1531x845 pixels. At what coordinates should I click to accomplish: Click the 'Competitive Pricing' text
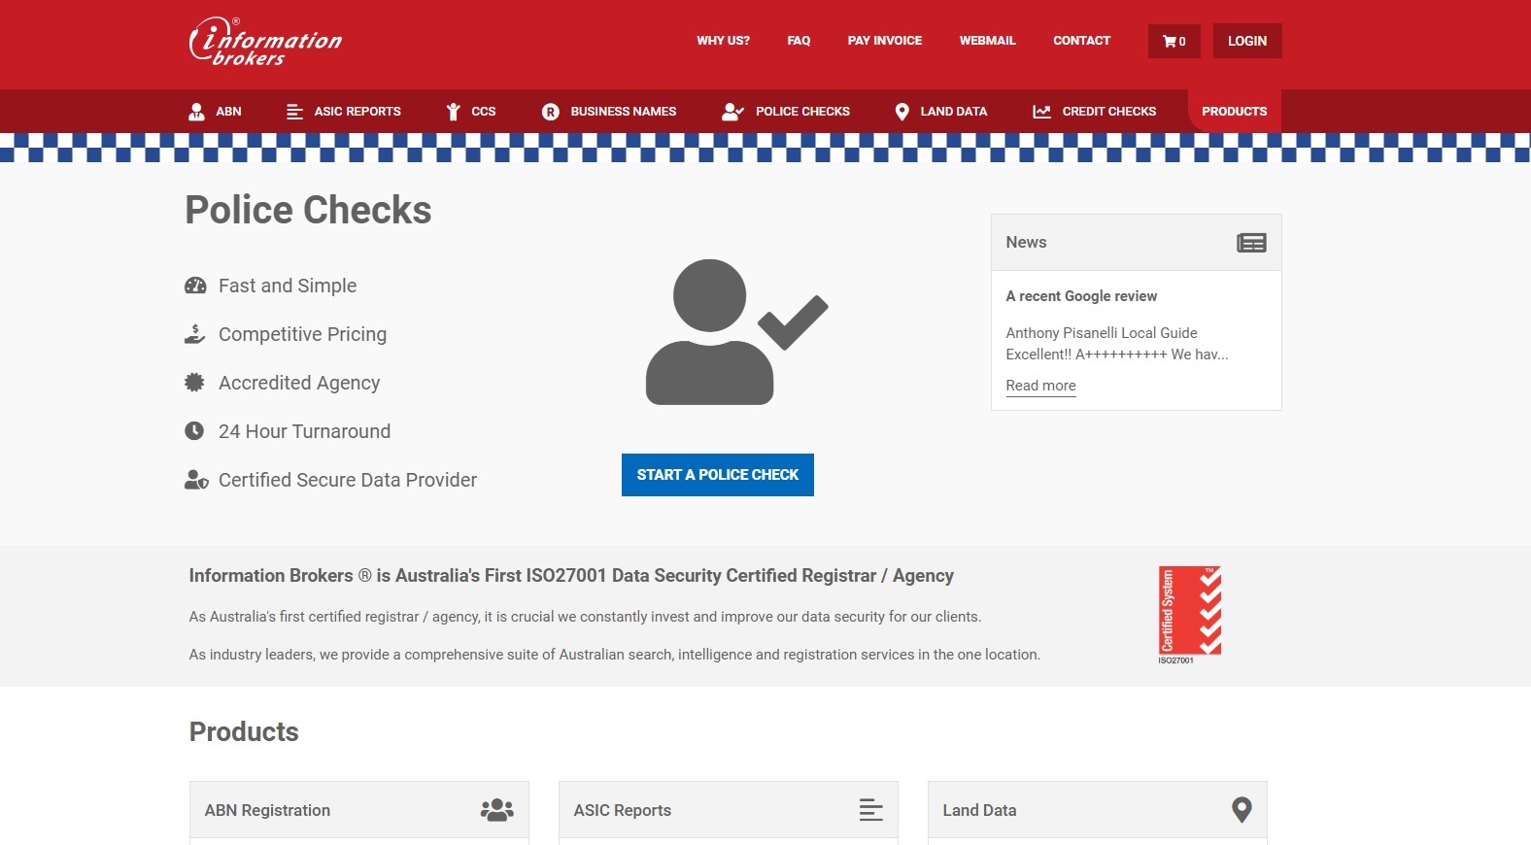pos(302,334)
